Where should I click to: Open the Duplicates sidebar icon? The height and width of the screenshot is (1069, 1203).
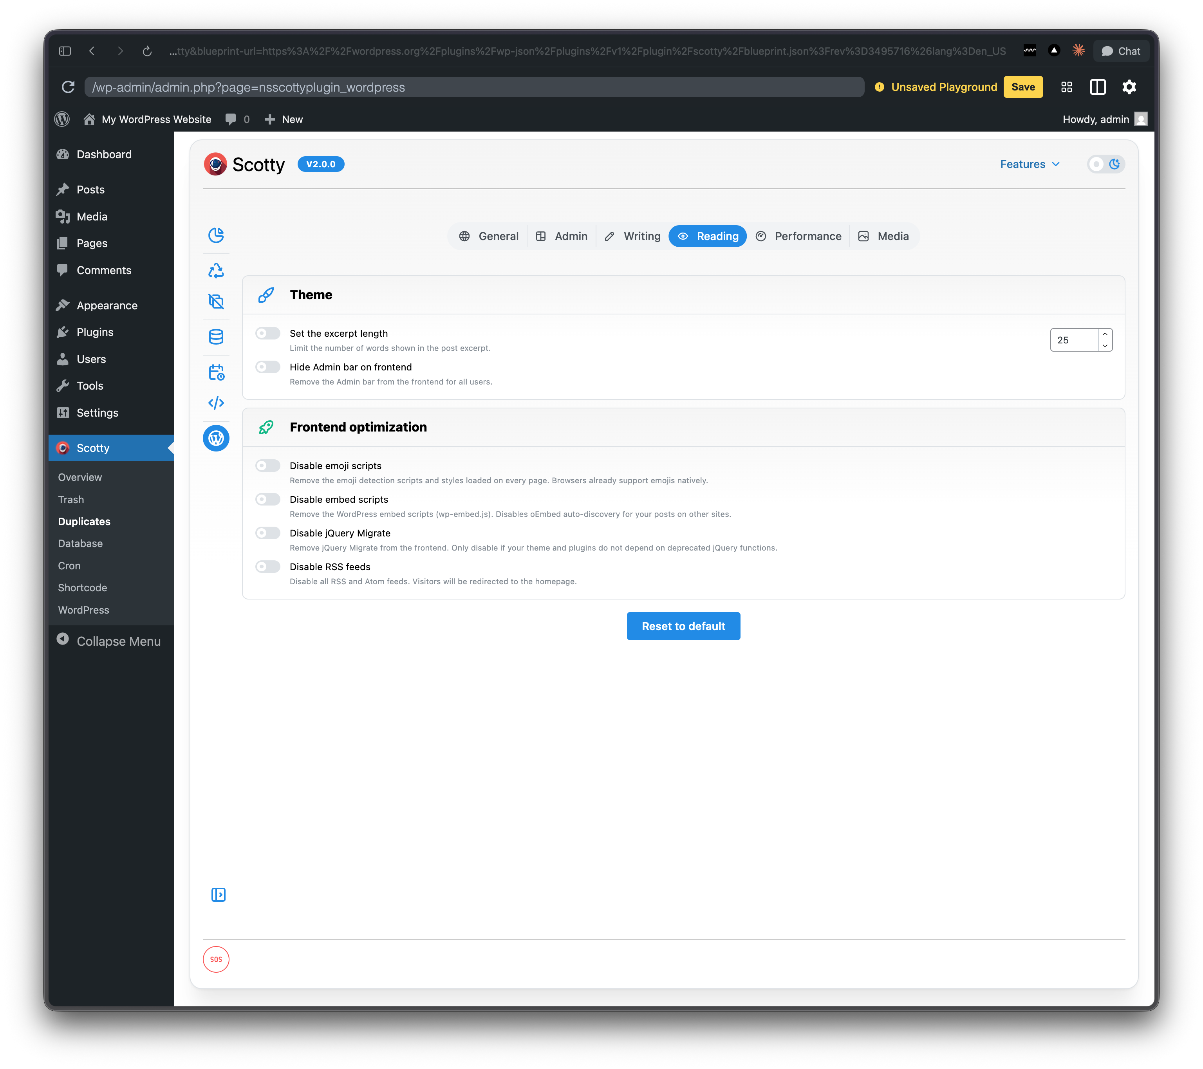click(x=216, y=302)
